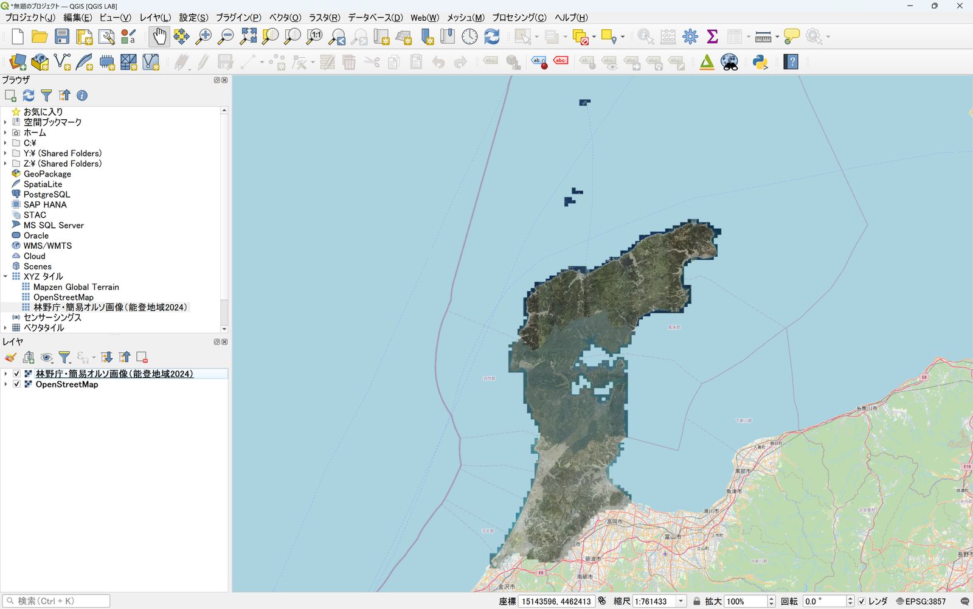Activate the Zoom Out magnifier tool
973x609 pixels.
click(226, 37)
